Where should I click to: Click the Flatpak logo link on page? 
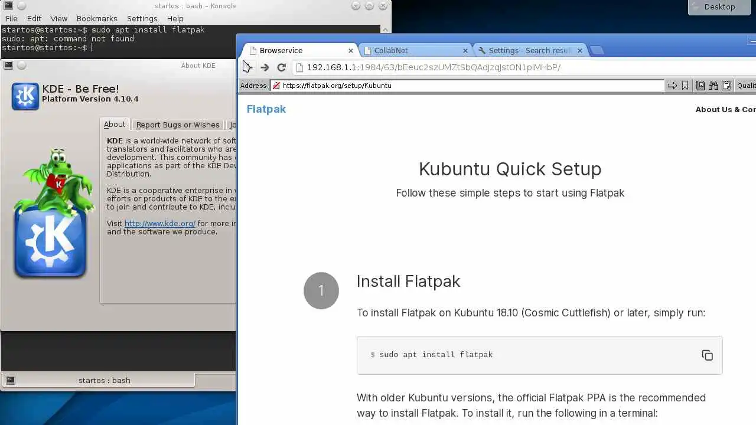point(266,109)
